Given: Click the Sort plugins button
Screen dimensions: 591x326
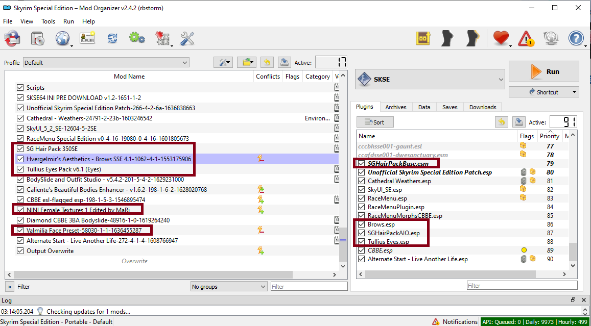Looking at the screenshot, I should pyautogui.click(x=375, y=122).
